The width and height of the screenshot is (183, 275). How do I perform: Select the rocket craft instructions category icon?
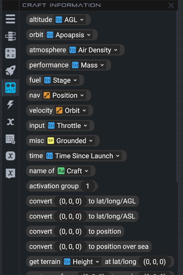click(x=10, y=70)
